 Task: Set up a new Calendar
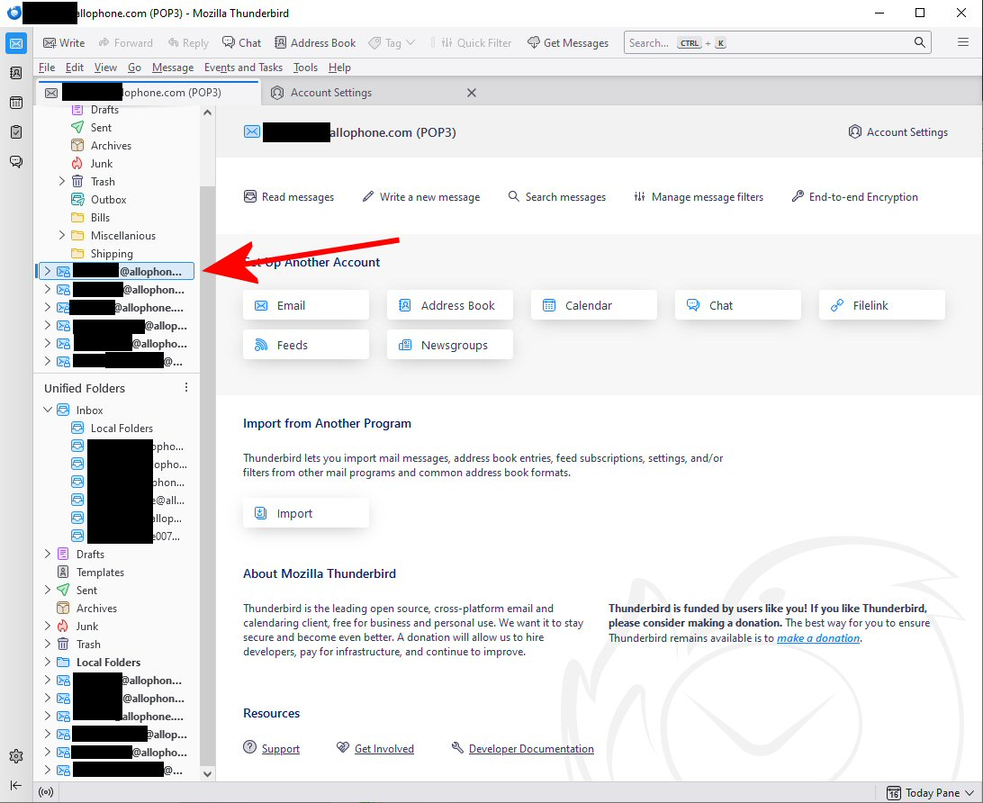594,305
